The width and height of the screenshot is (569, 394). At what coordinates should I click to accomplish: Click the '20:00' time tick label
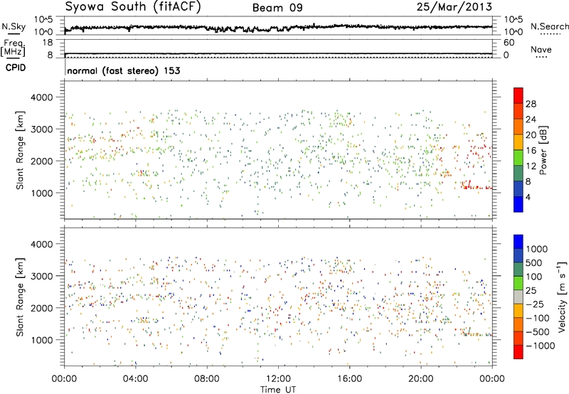tap(420, 379)
